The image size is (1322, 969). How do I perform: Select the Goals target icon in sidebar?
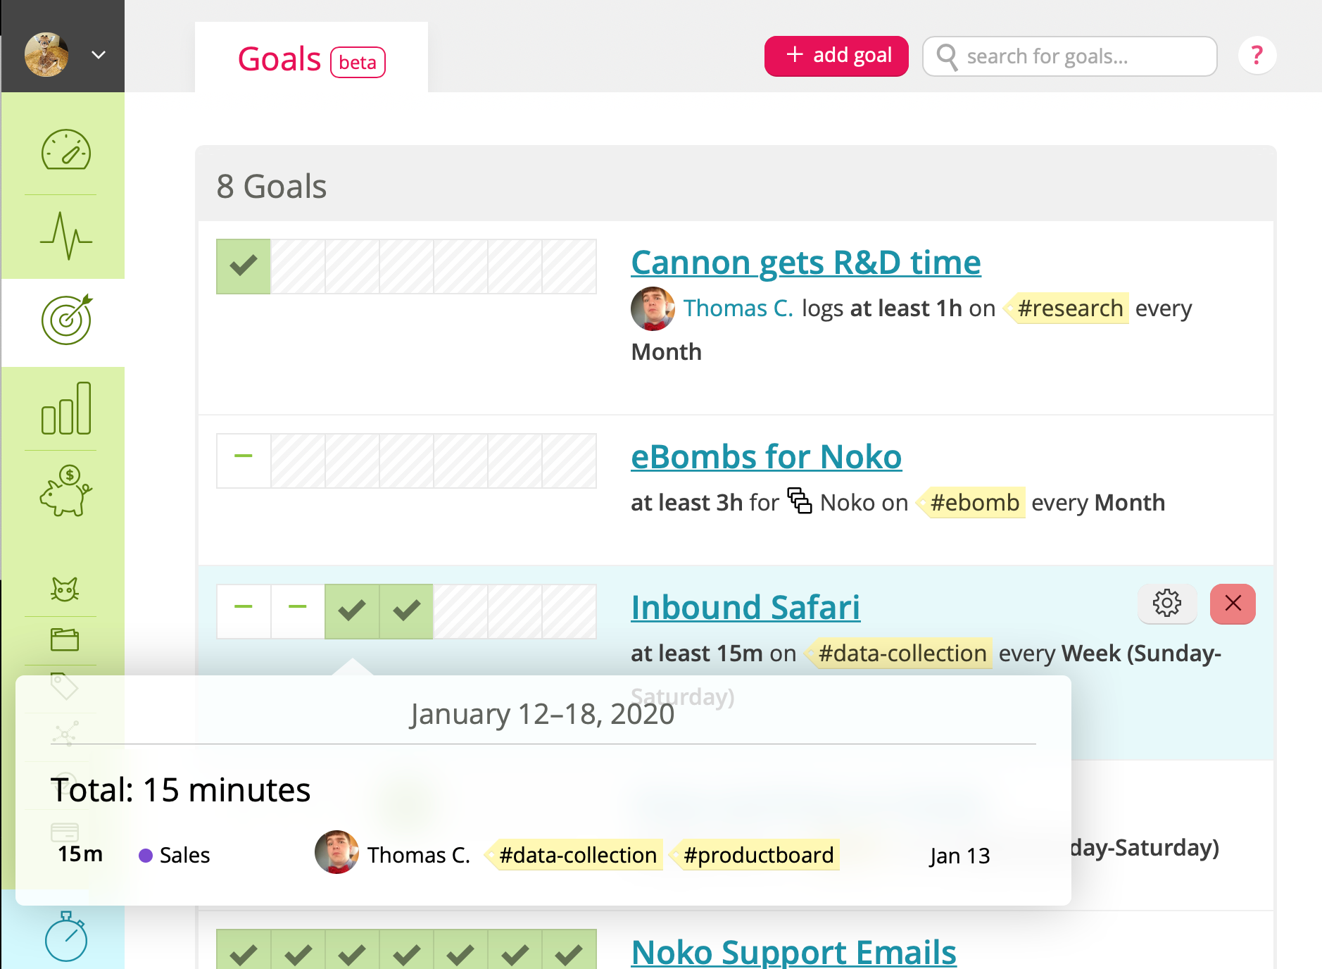tap(67, 320)
